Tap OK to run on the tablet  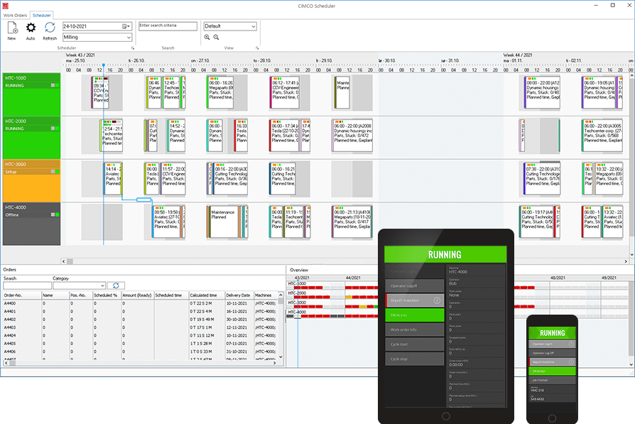pos(415,315)
